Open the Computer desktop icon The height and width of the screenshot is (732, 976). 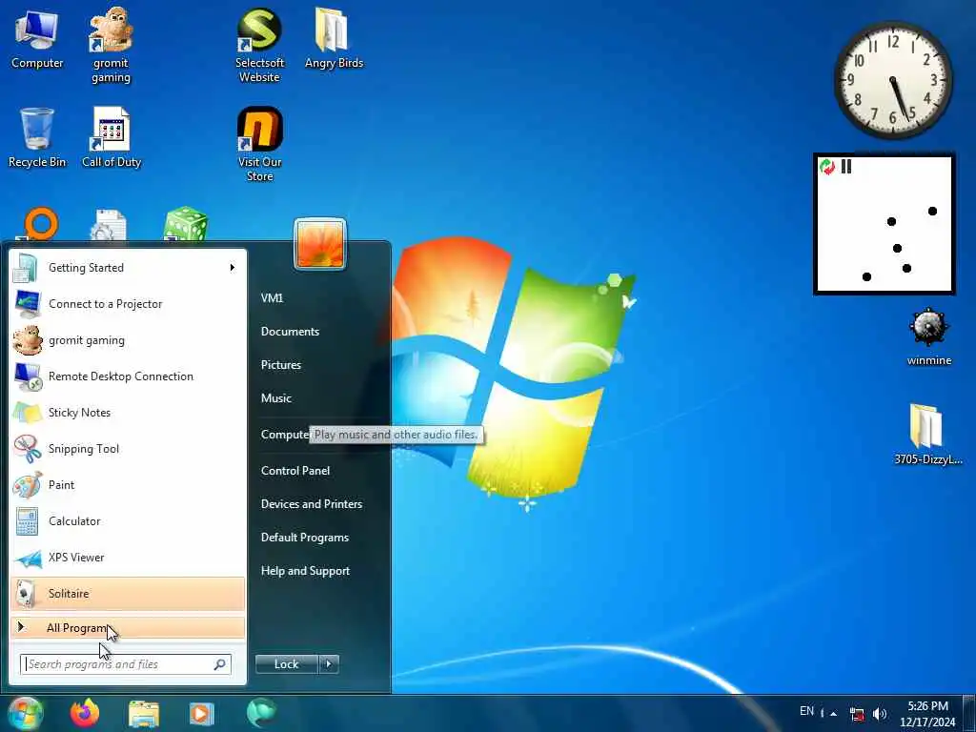pos(37,40)
